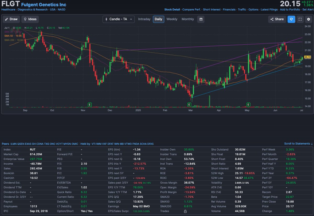Click the RSI (14) value 50.33
The image size is (314, 216).
click(x=239, y=192)
